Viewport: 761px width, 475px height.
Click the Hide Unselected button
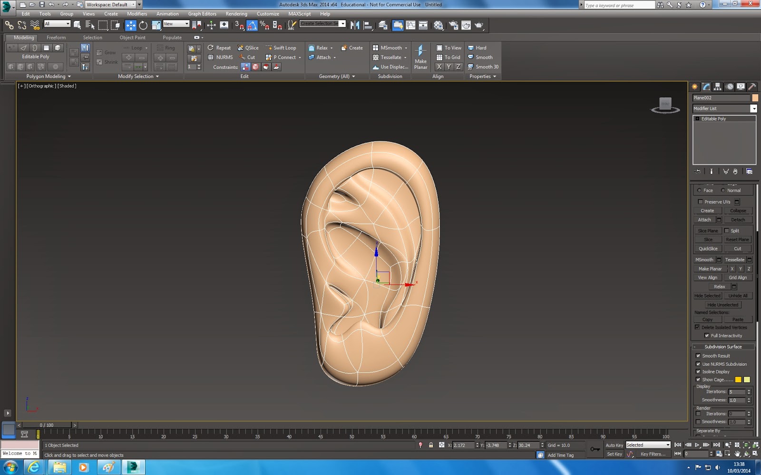722,305
